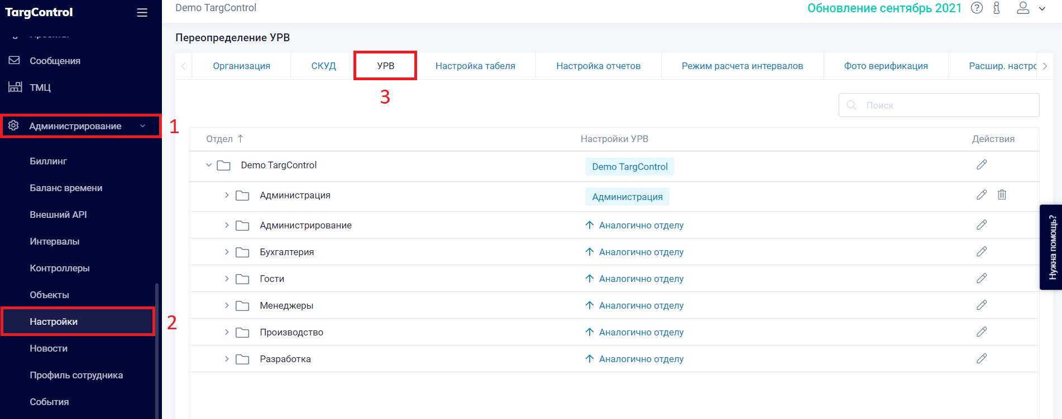Switch to the СКУД tab
The height and width of the screenshot is (419, 1062).
tap(323, 66)
